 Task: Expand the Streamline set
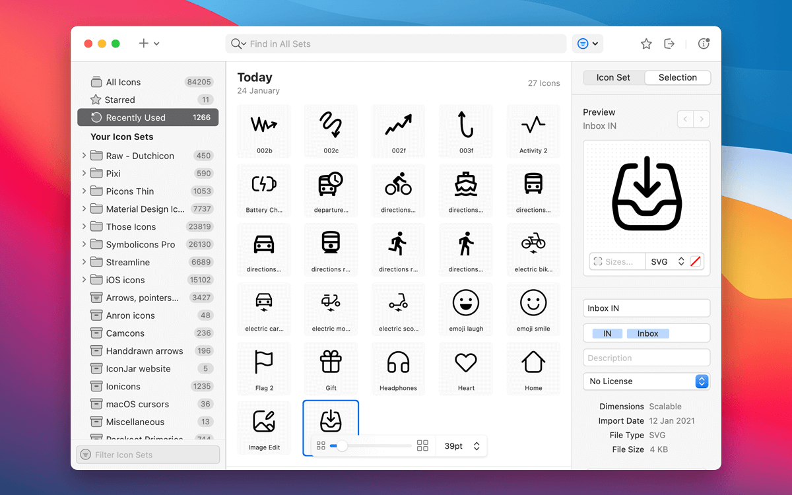(x=84, y=262)
